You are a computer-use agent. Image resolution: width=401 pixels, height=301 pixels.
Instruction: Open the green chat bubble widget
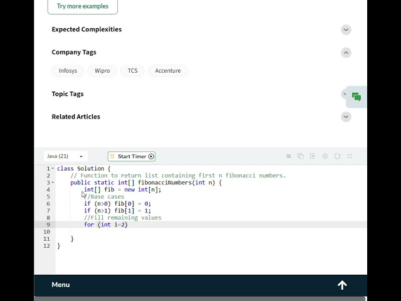[x=357, y=97]
